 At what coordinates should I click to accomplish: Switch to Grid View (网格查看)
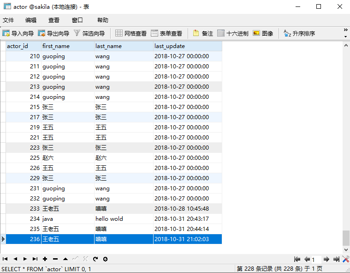[x=131, y=33]
